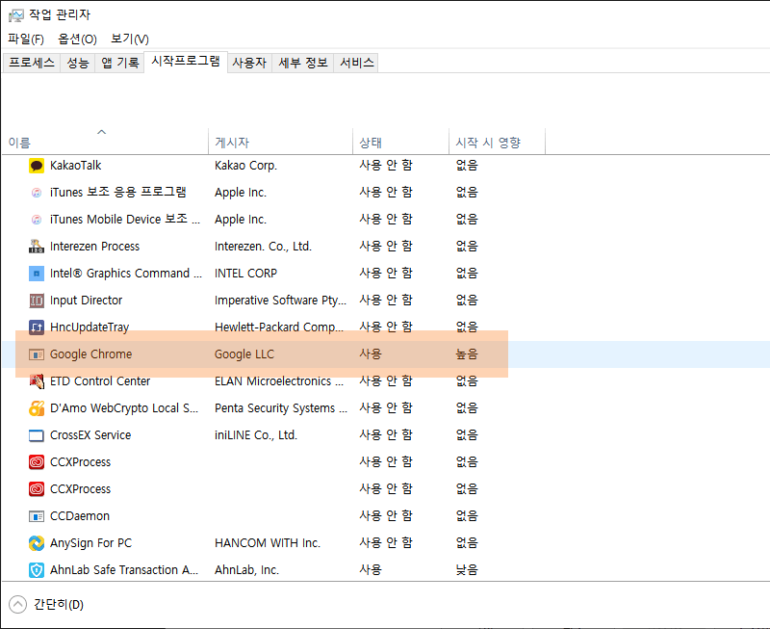Image resolution: width=770 pixels, height=629 pixels.
Task: Click the 높음 impact value for Chrome
Action: [467, 354]
